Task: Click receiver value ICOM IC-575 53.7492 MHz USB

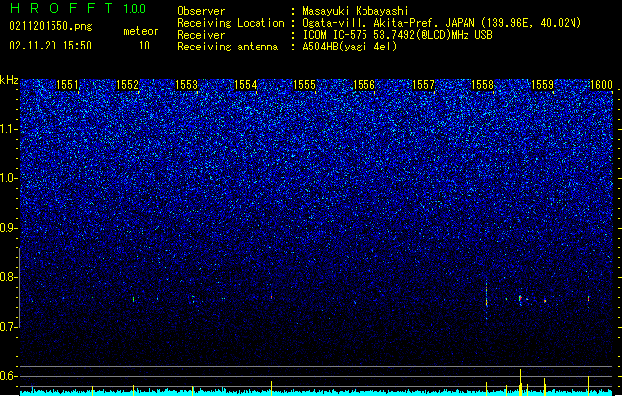Action: click(397, 35)
